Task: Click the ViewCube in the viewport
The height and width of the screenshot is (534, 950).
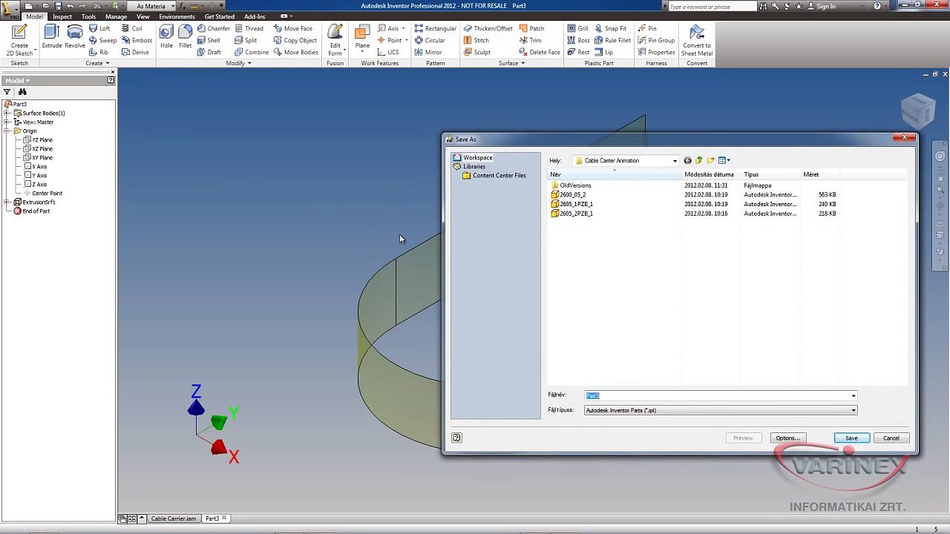Action: click(918, 111)
